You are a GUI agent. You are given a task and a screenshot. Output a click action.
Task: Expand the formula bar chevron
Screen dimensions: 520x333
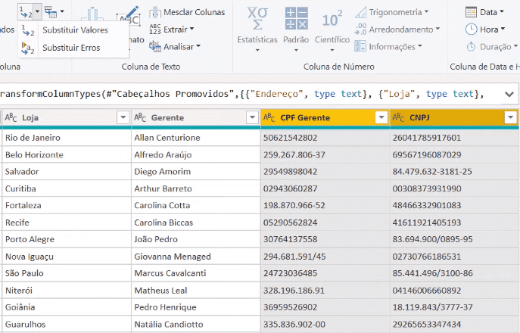pos(509,94)
